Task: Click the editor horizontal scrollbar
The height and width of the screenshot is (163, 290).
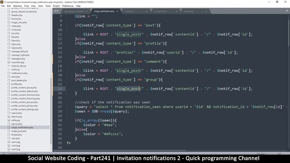Action: (x=119, y=150)
